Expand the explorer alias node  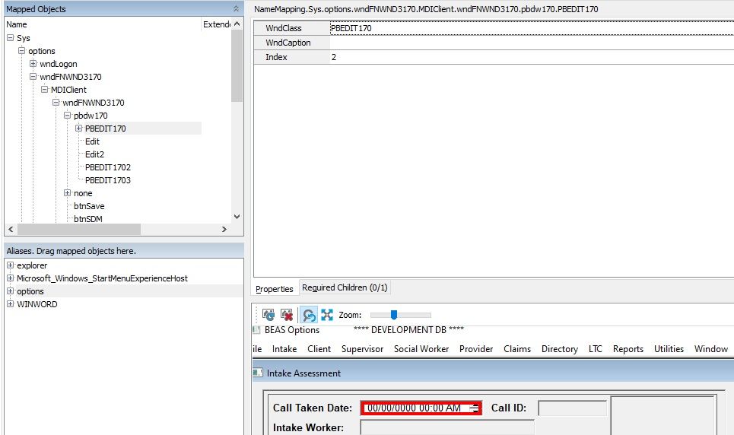coord(11,265)
